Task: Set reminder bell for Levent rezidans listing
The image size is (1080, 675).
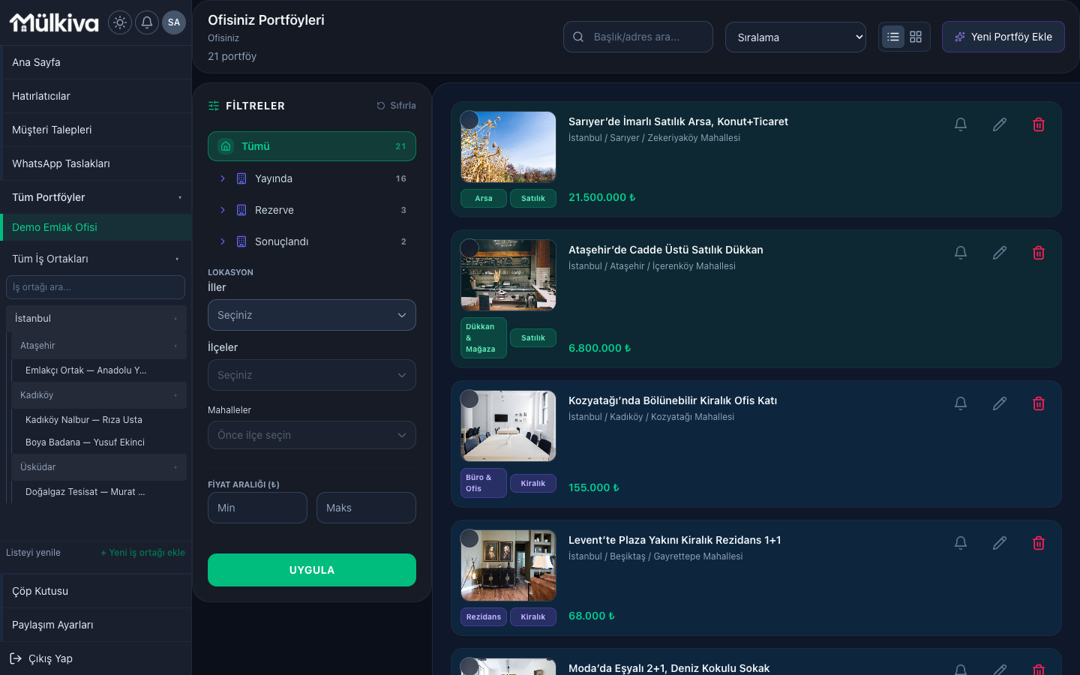Action: point(961,543)
